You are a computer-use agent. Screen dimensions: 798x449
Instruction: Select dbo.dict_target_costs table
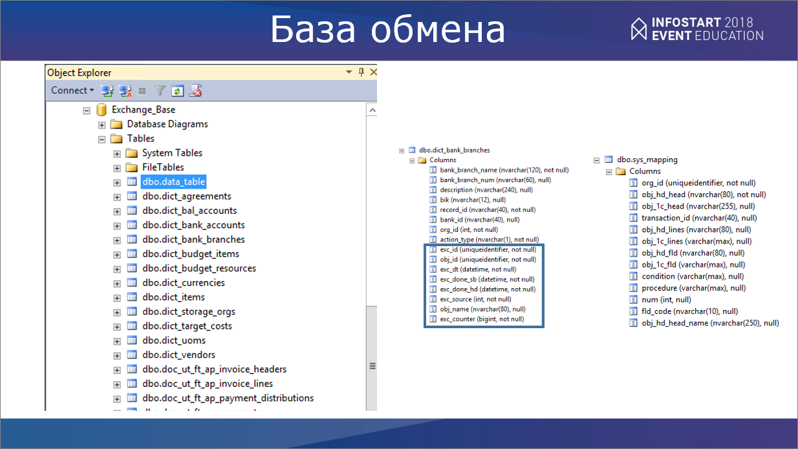click(188, 326)
